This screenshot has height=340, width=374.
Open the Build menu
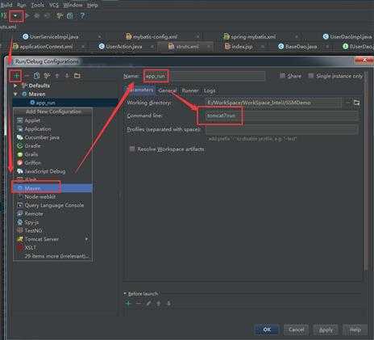point(6,5)
